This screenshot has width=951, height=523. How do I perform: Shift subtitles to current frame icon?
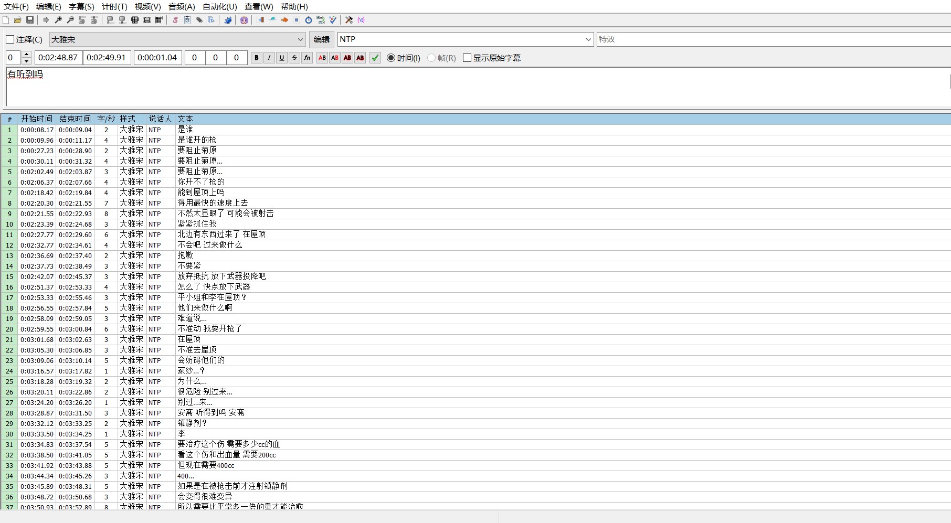[x=159, y=20]
